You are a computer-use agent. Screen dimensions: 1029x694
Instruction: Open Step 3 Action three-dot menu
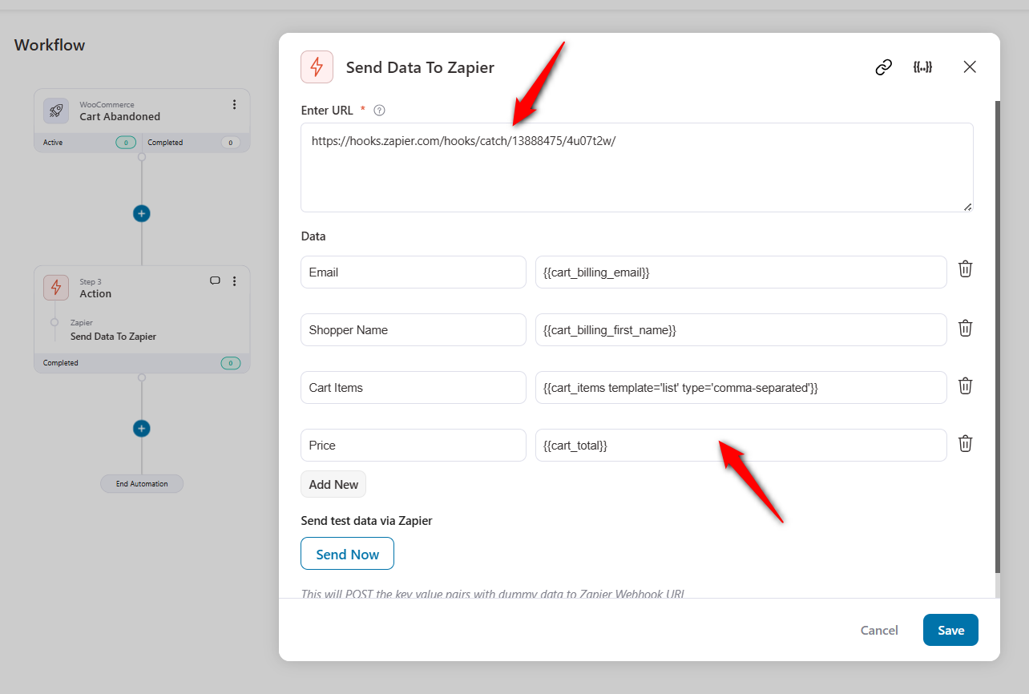pyautogui.click(x=234, y=281)
